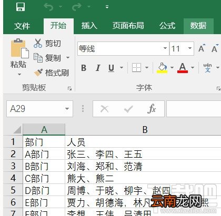Click cell 熊大、熊二
The width and height of the screenshot is (221, 216).
pyautogui.click(x=143, y=178)
